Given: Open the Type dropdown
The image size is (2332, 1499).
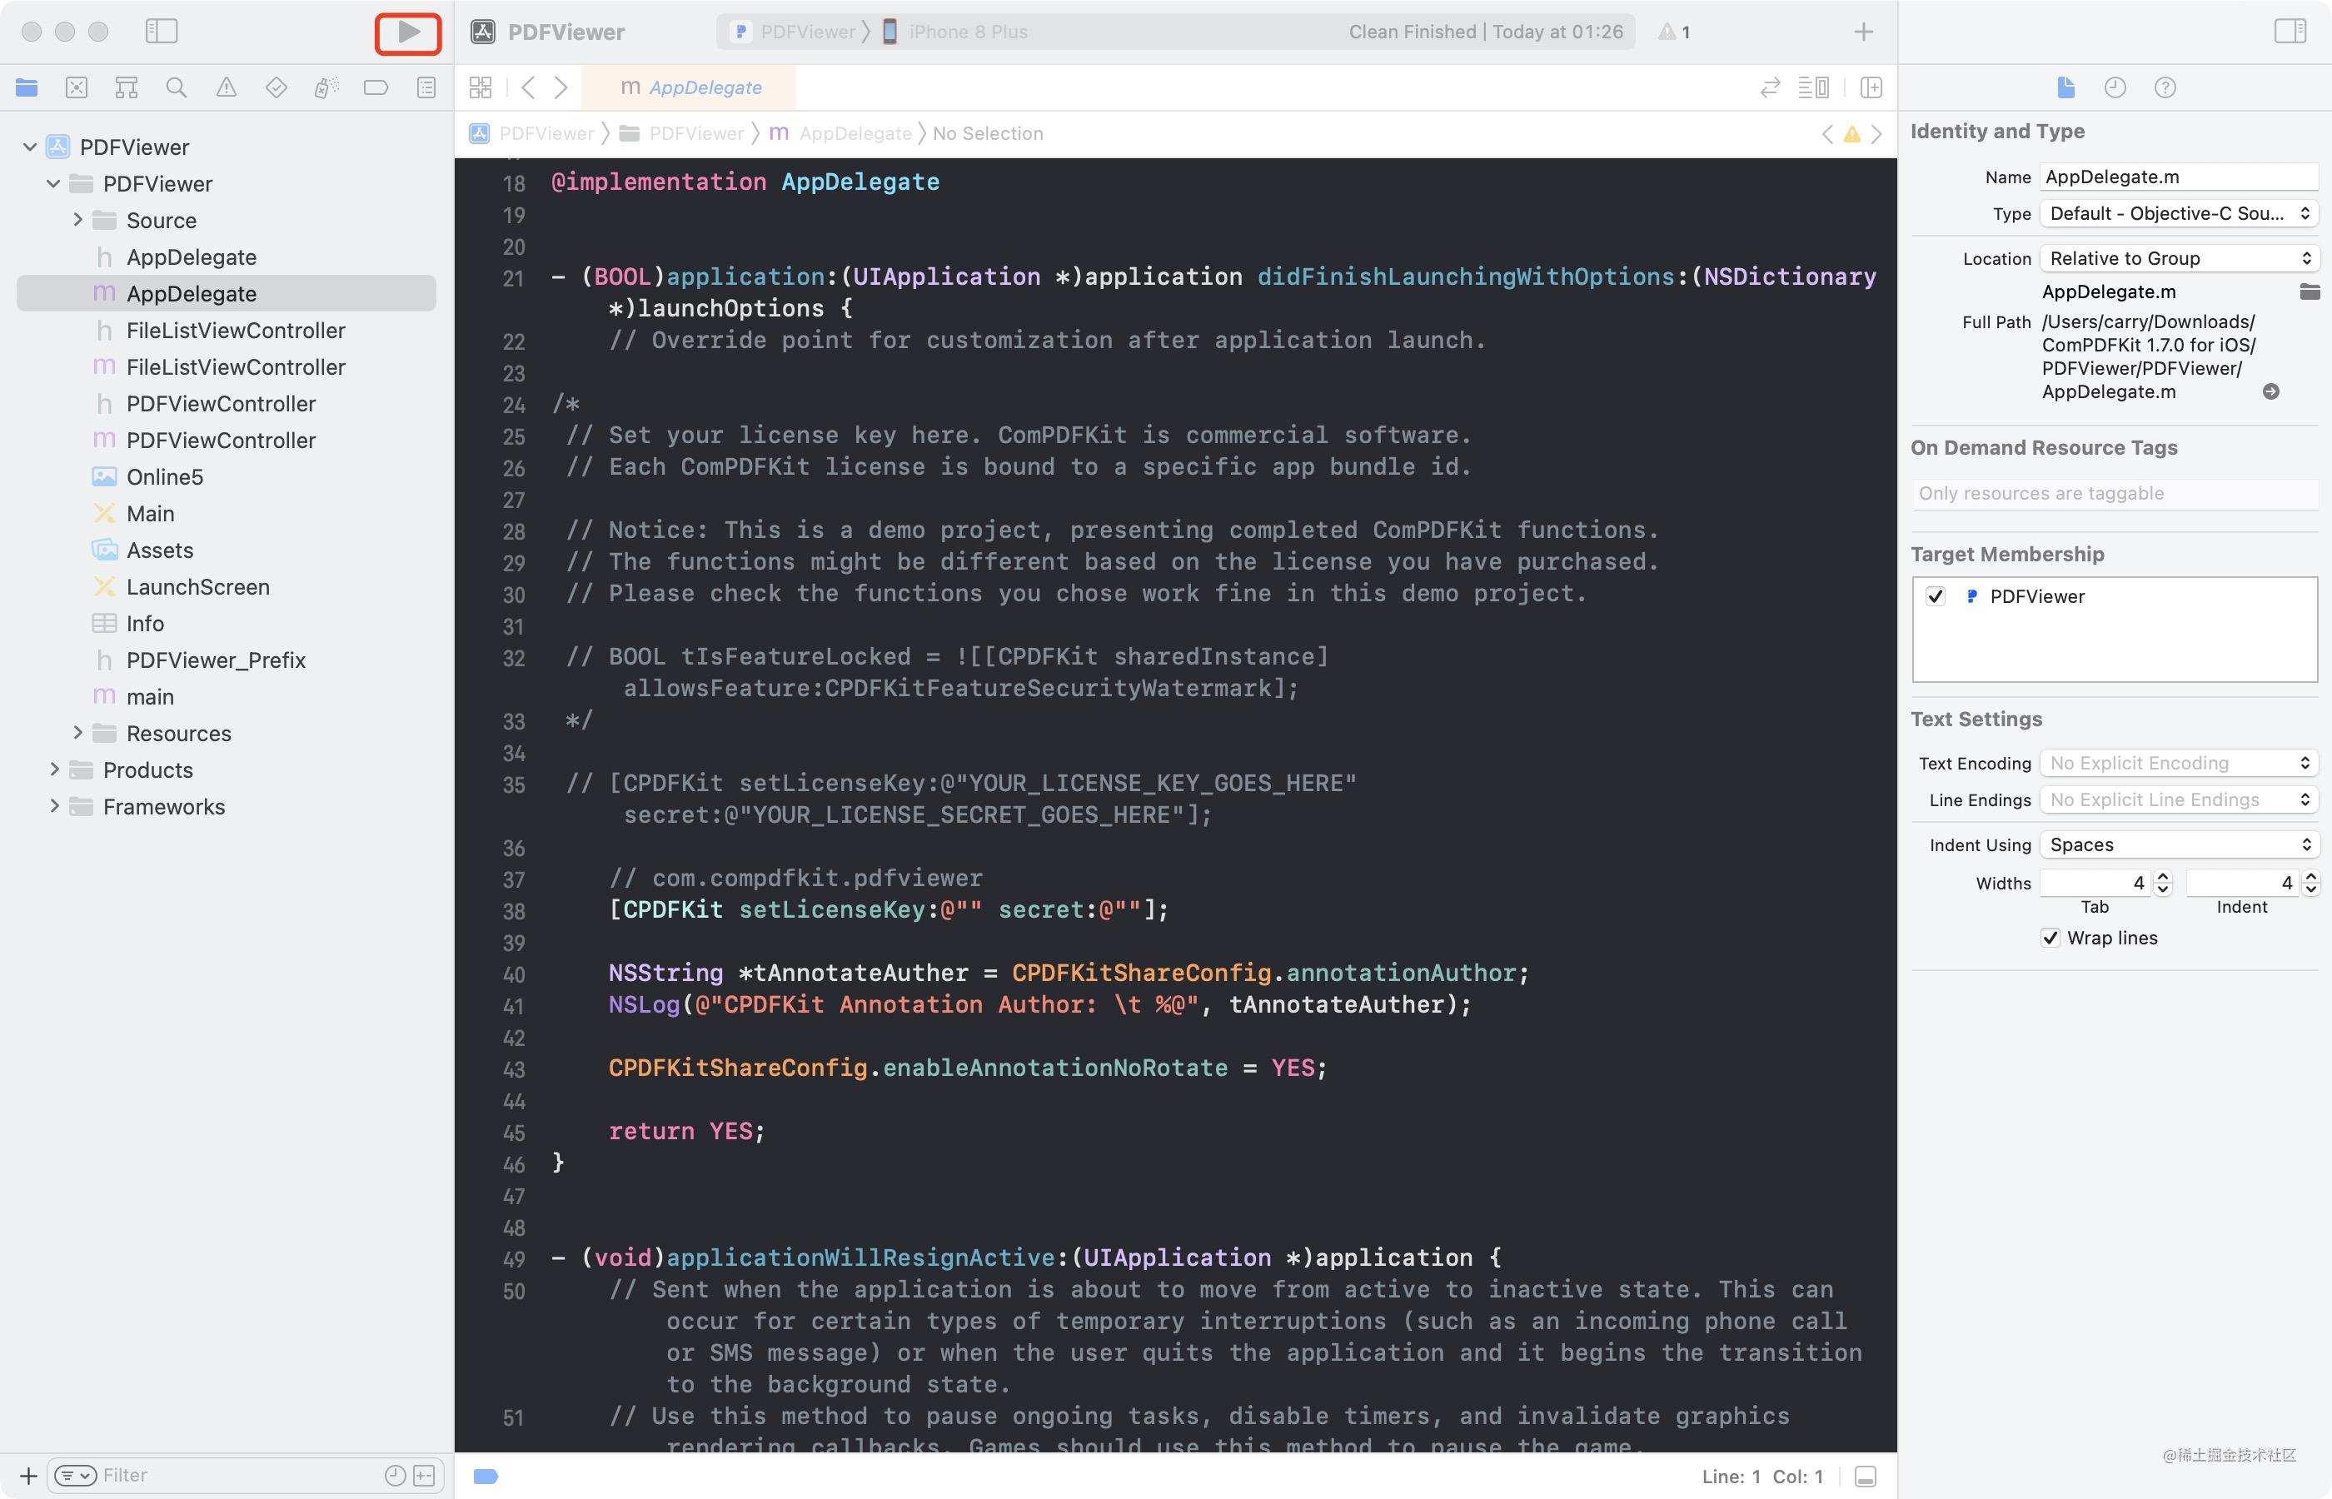Looking at the screenshot, I should (x=2178, y=213).
